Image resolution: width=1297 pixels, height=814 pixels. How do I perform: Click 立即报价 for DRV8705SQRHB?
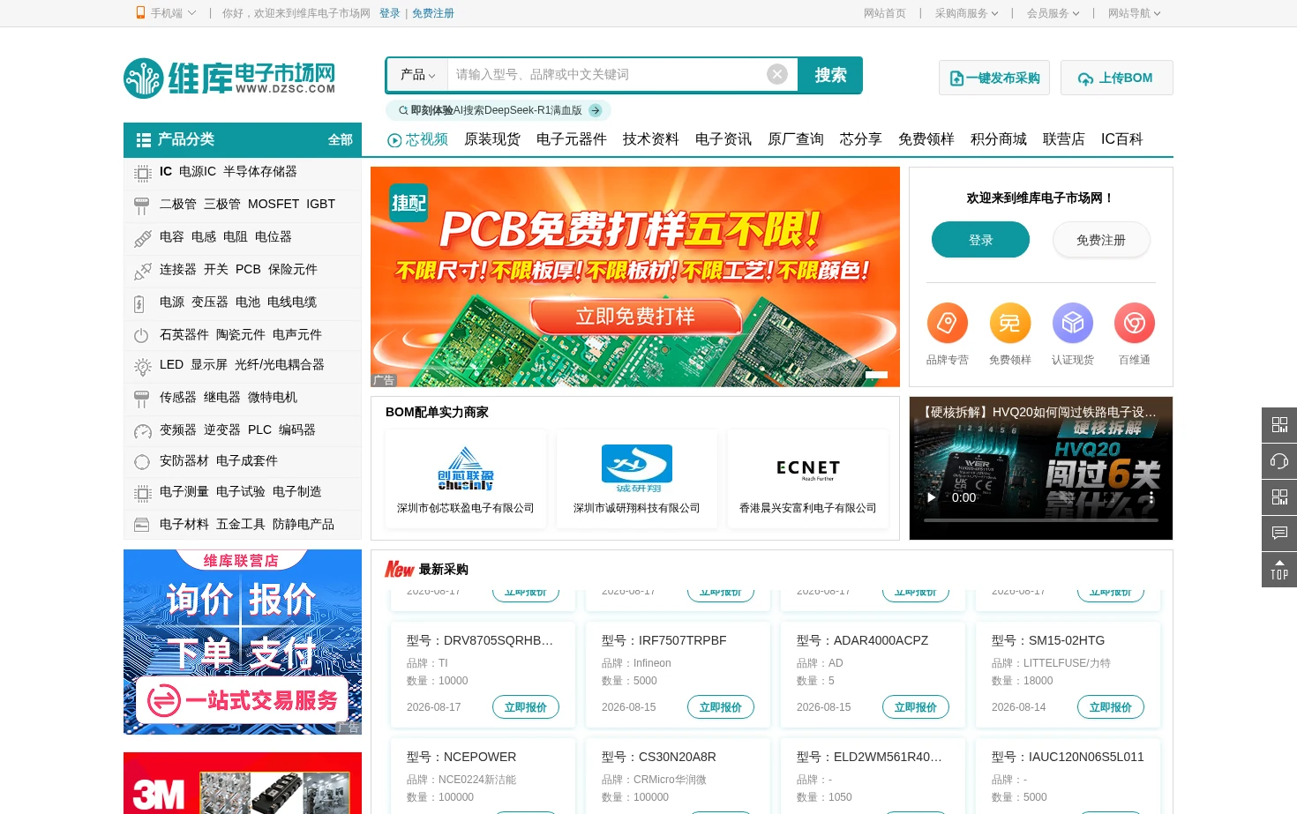click(x=526, y=707)
